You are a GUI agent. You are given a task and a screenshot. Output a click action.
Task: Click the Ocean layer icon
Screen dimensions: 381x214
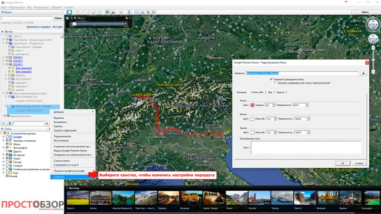point(11,158)
